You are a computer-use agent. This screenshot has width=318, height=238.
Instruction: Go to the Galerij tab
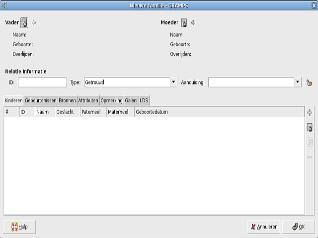pos(131,100)
